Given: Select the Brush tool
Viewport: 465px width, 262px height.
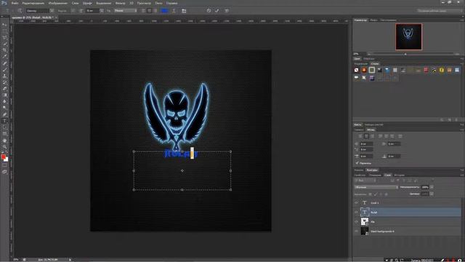Looking at the screenshot, I should pos(4,70).
